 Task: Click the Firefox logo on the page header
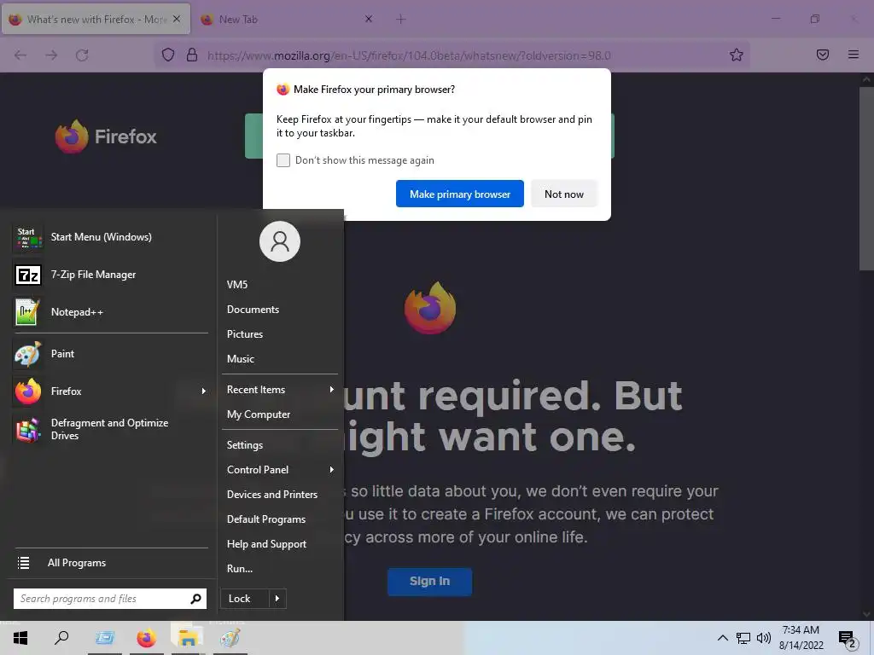point(106,136)
